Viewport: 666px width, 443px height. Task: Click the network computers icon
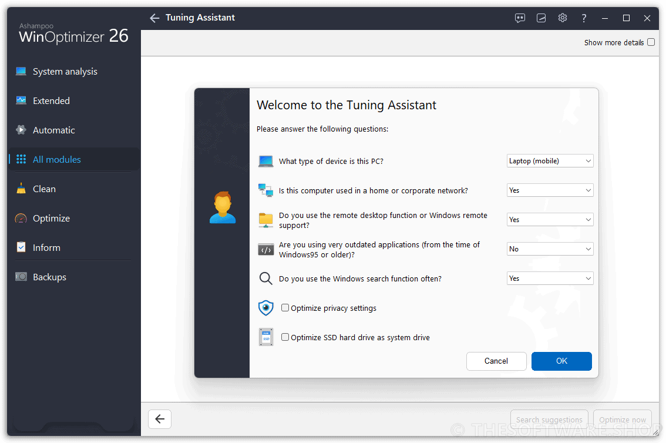pos(266,190)
